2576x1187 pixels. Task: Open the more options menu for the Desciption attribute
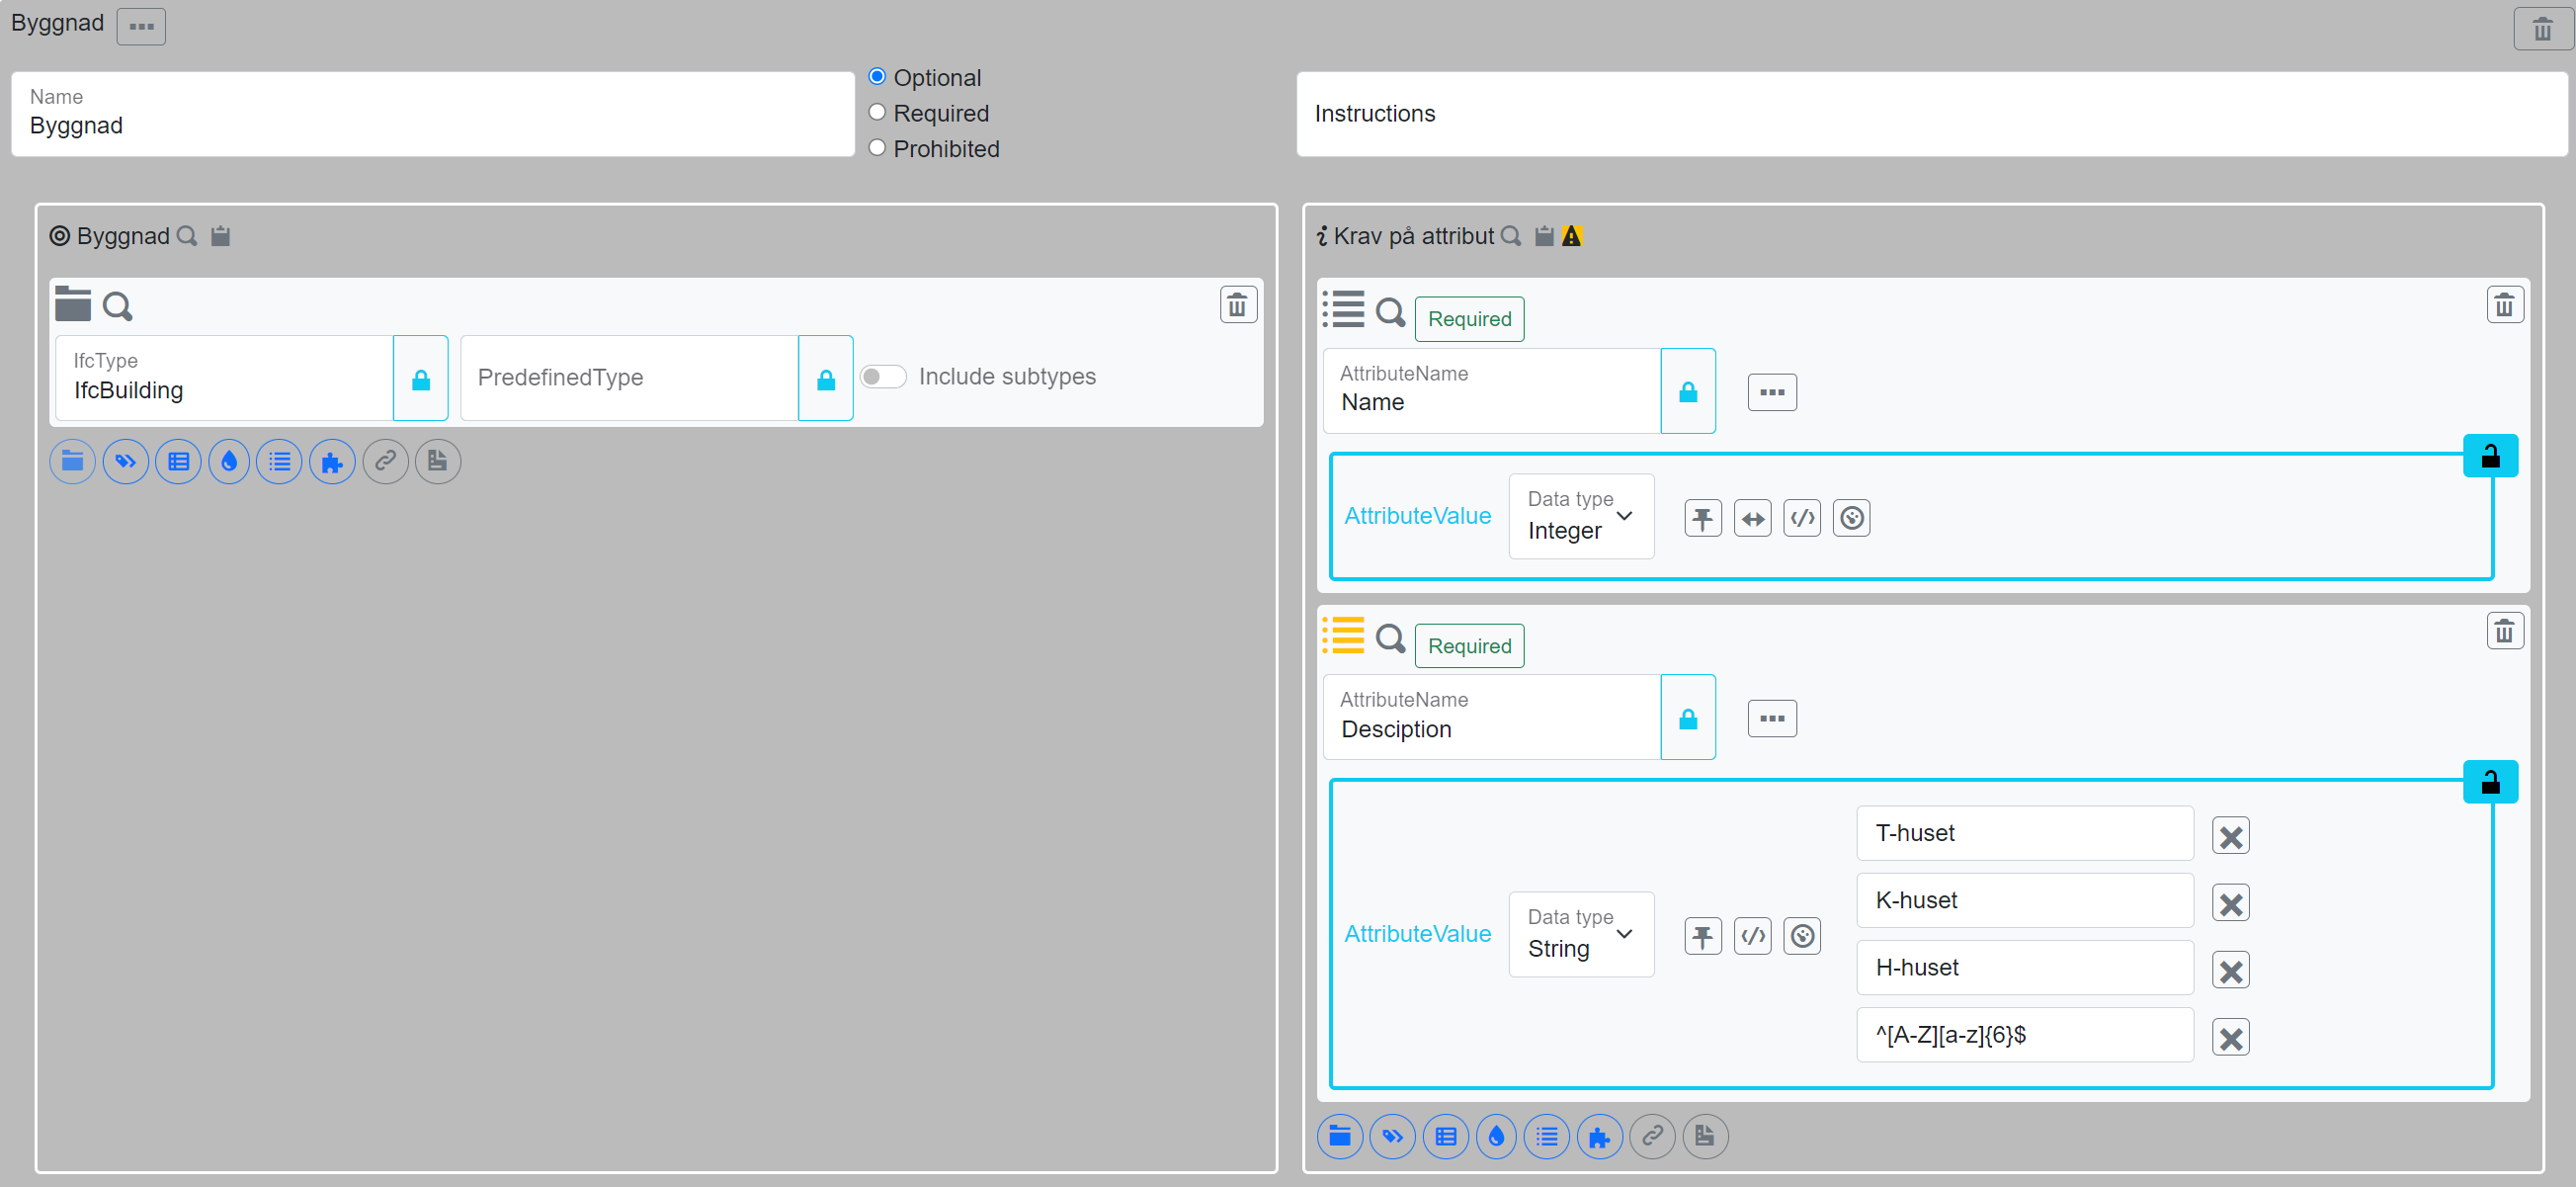point(1772,719)
